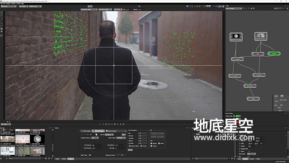This screenshot has width=289, height=163.
Task: Track forward continuously in Planar Tracker
Action: click(91, 134)
